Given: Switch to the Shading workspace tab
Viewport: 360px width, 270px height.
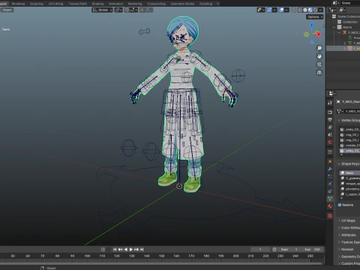Looking at the screenshot, I should click(x=97, y=4).
